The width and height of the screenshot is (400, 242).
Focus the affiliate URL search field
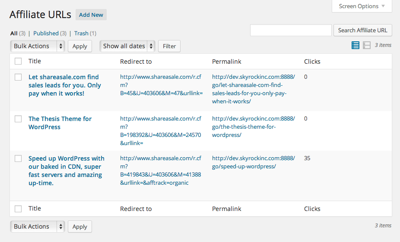pos(291,30)
